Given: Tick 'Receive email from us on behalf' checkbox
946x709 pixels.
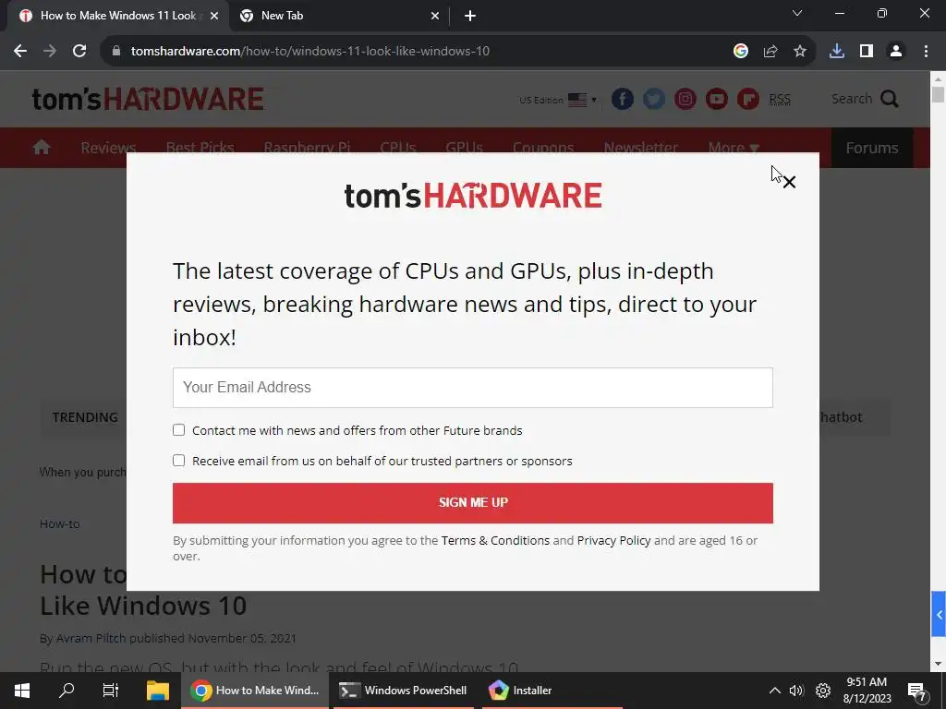Looking at the screenshot, I should [x=178, y=460].
